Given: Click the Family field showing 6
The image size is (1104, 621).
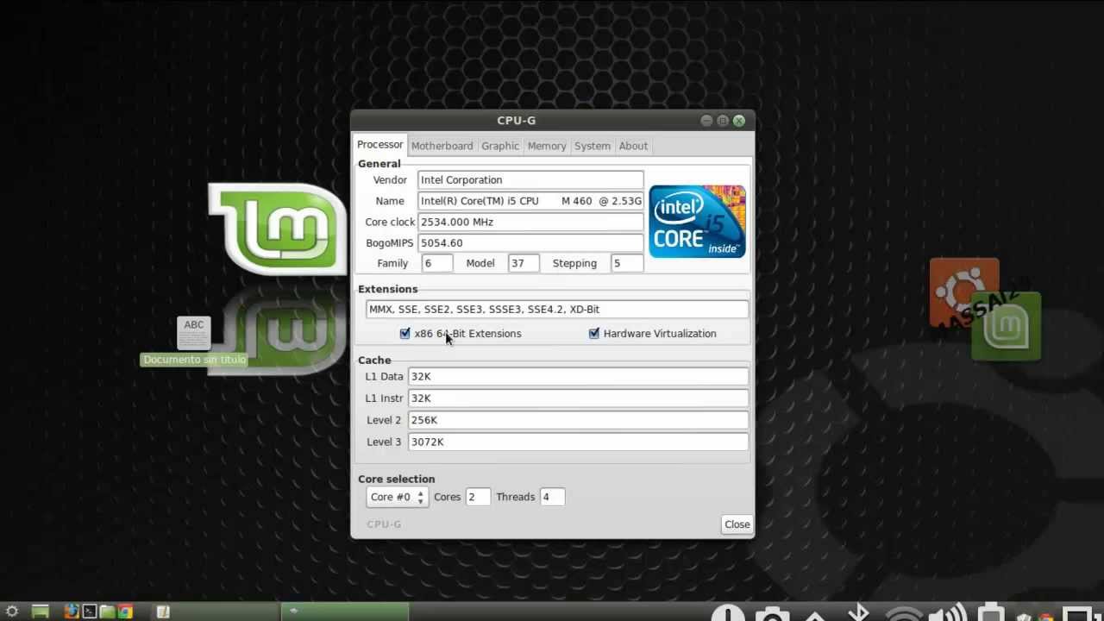Looking at the screenshot, I should tap(437, 263).
